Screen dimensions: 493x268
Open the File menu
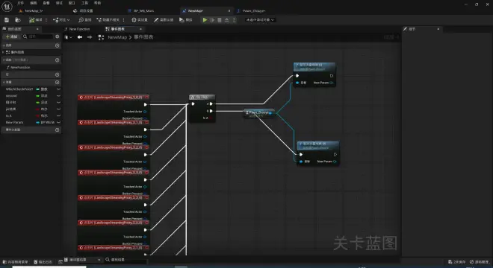tap(20, 3)
